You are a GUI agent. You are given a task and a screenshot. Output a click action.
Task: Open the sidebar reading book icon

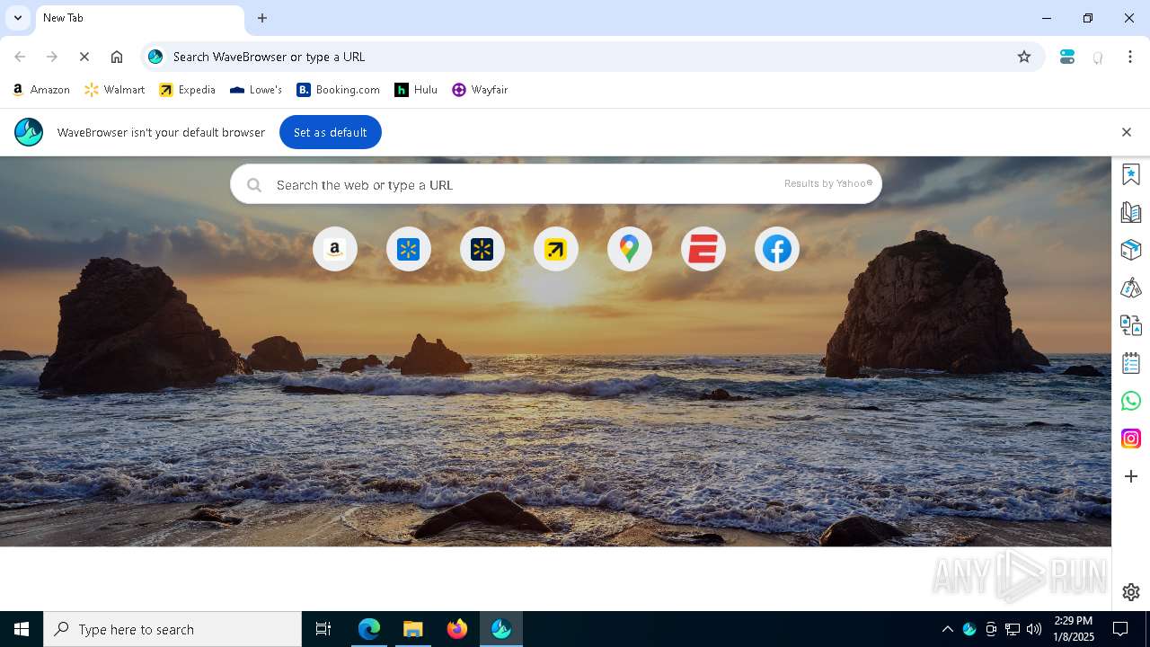[x=1131, y=212]
